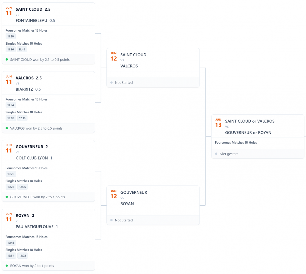Select the 12:10 singles match time
The height and width of the screenshot is (274, 306).
pos(22,118)
